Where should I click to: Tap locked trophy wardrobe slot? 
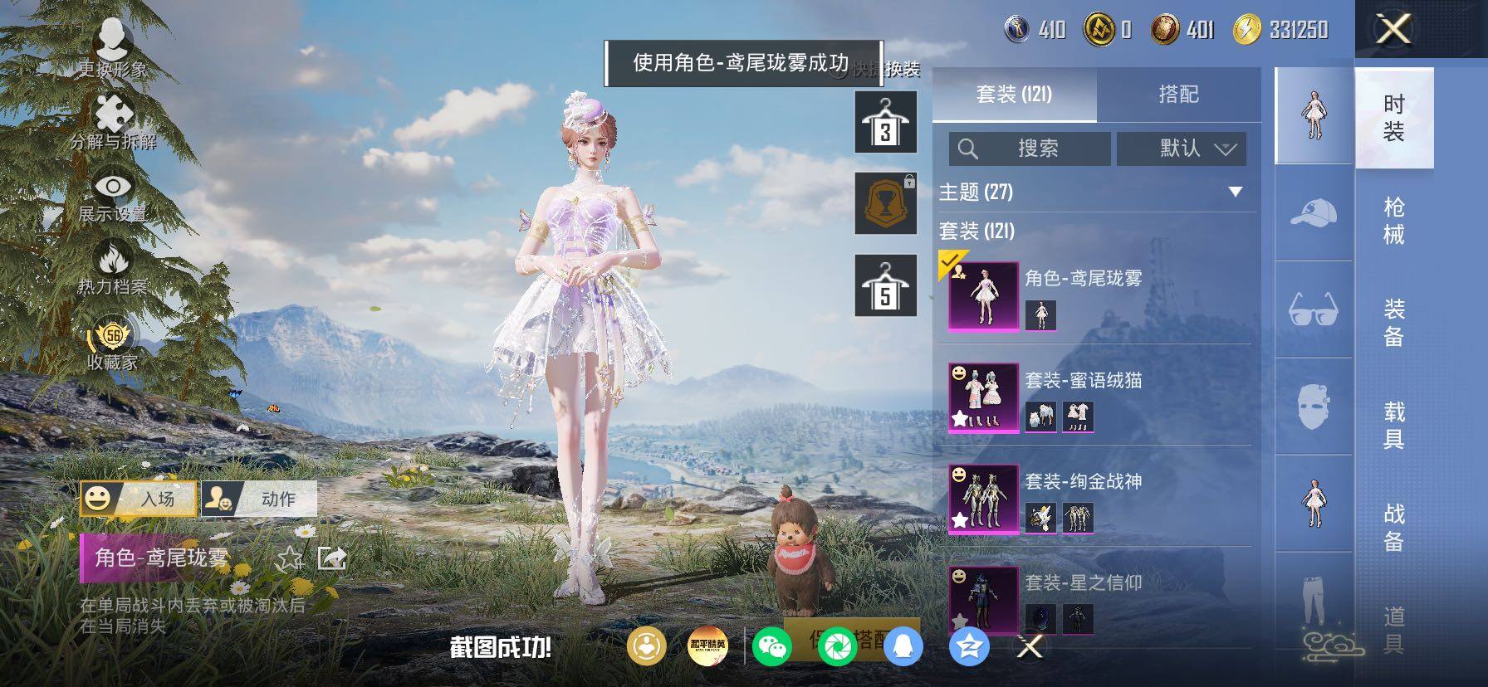coord(885,204)
